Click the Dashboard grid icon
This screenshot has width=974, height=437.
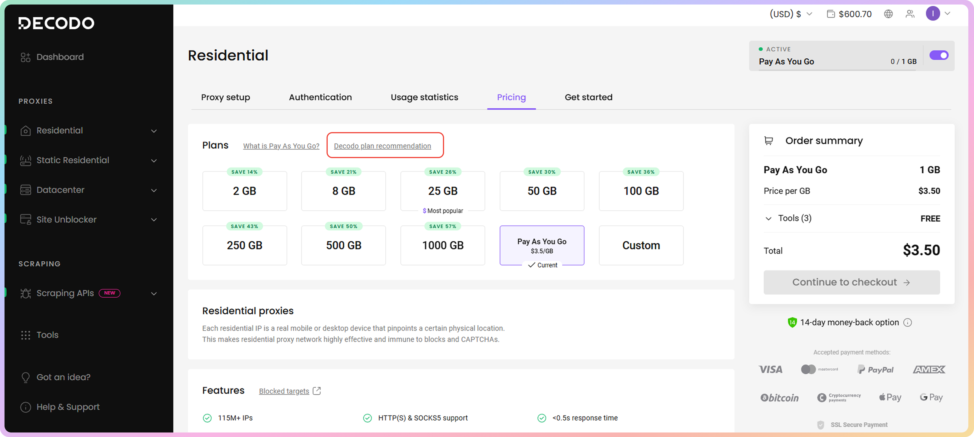click(x=25, y=57)
